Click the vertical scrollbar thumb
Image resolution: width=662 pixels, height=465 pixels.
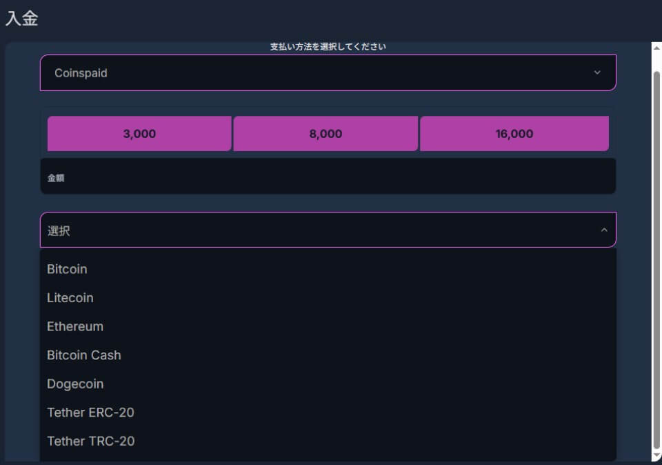coord(656,259)
